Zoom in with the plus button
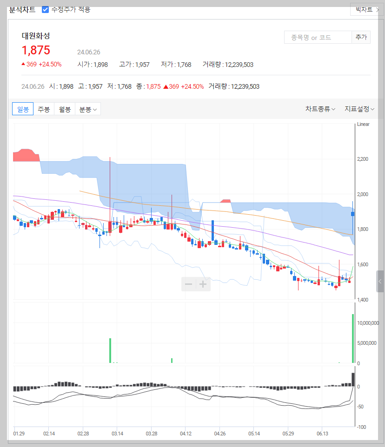 pos(203,284)
